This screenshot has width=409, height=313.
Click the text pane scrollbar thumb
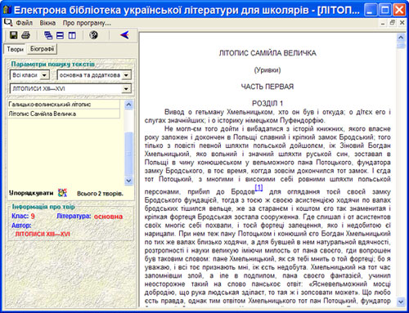pos(401,45)
